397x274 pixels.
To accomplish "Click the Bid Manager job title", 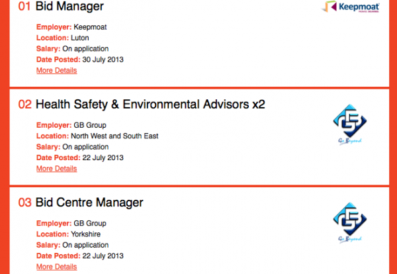I will (69, 6).
